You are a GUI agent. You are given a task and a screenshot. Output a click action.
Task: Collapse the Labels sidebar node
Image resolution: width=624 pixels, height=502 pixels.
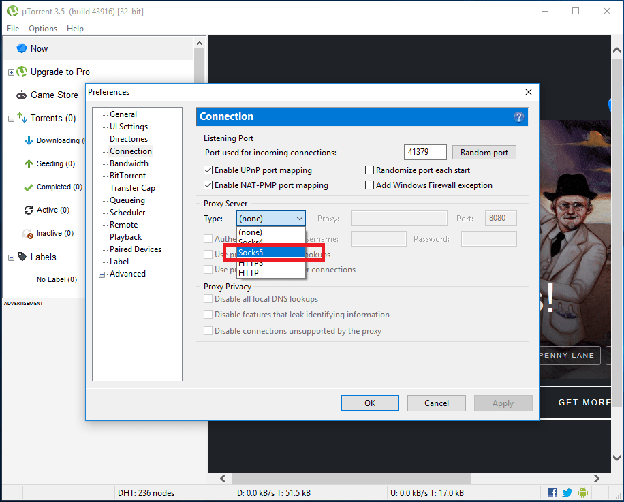coord(11,257)
